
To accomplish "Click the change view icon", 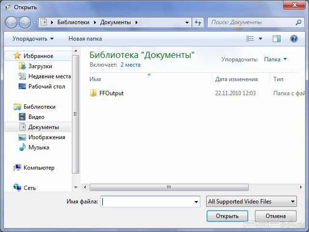I will (250, 39).
